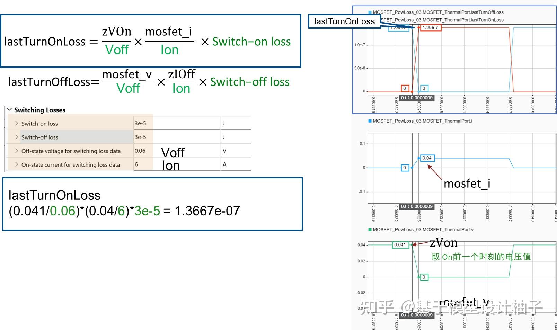
Task: Select 'On-state current for switching loss data' label
Action: (71, 165)
